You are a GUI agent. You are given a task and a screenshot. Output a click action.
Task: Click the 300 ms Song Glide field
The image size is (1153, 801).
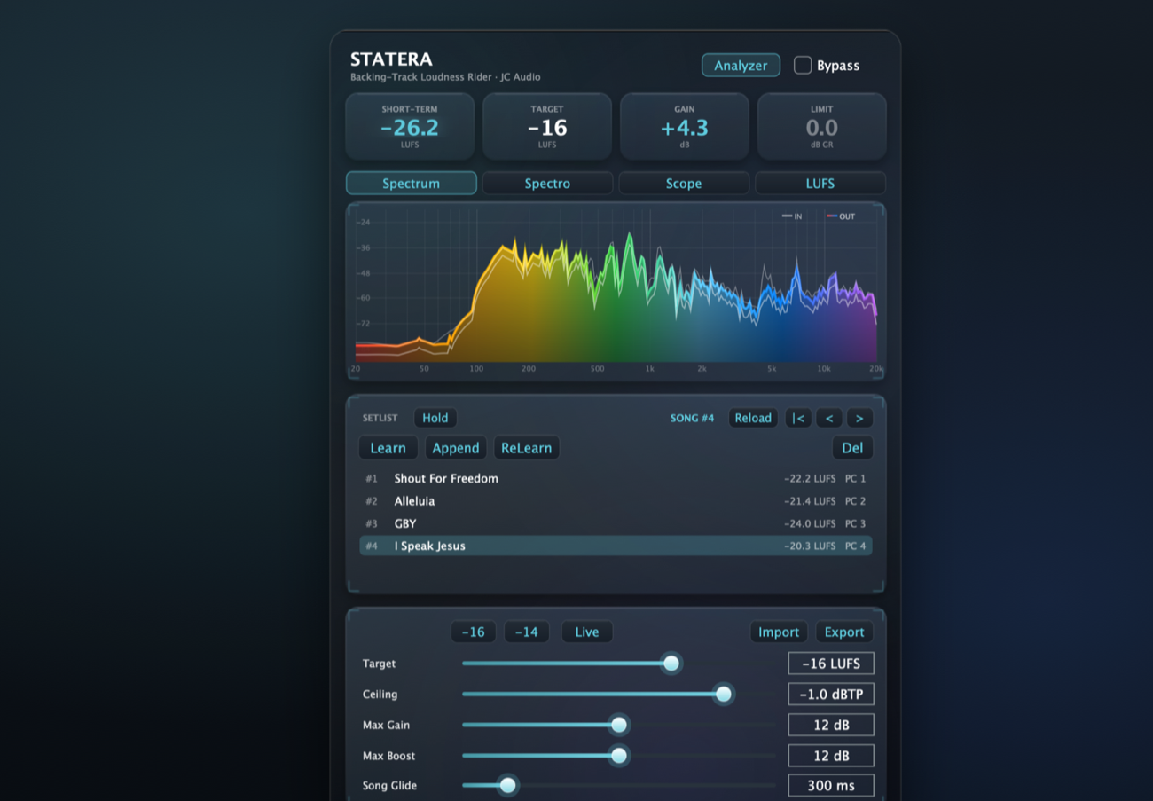coord(831,786)
